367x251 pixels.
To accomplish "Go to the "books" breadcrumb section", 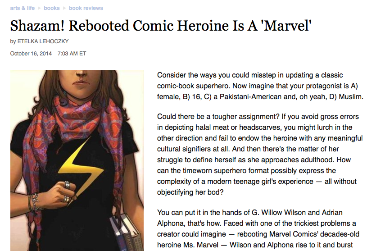I will click(52, 8).
